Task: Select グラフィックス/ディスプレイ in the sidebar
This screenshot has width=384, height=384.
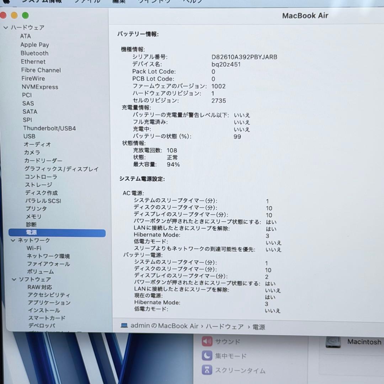Action: click(62, 169)
